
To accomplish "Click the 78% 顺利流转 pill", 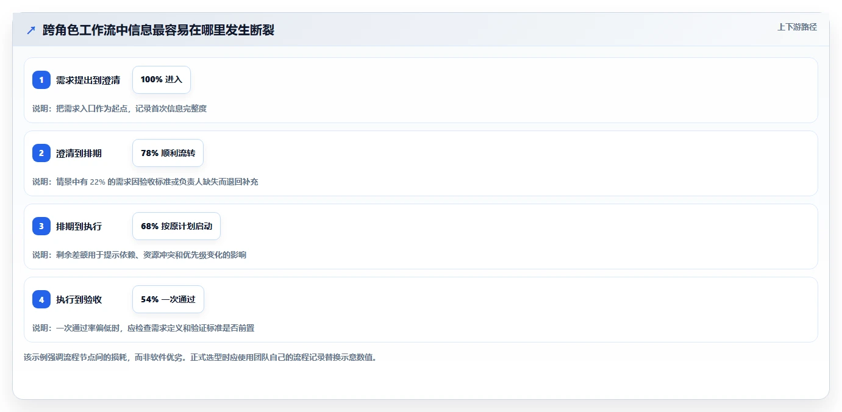I will pos(168,153).
